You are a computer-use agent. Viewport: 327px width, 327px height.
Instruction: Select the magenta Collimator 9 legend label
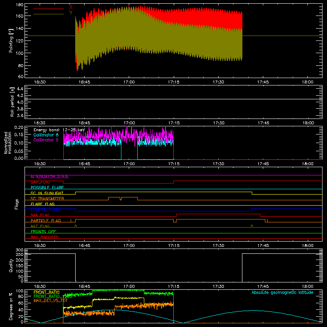(46, 140)
